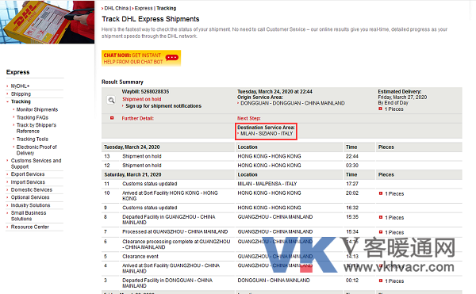Open the DHL package banner image

point(47,22)
